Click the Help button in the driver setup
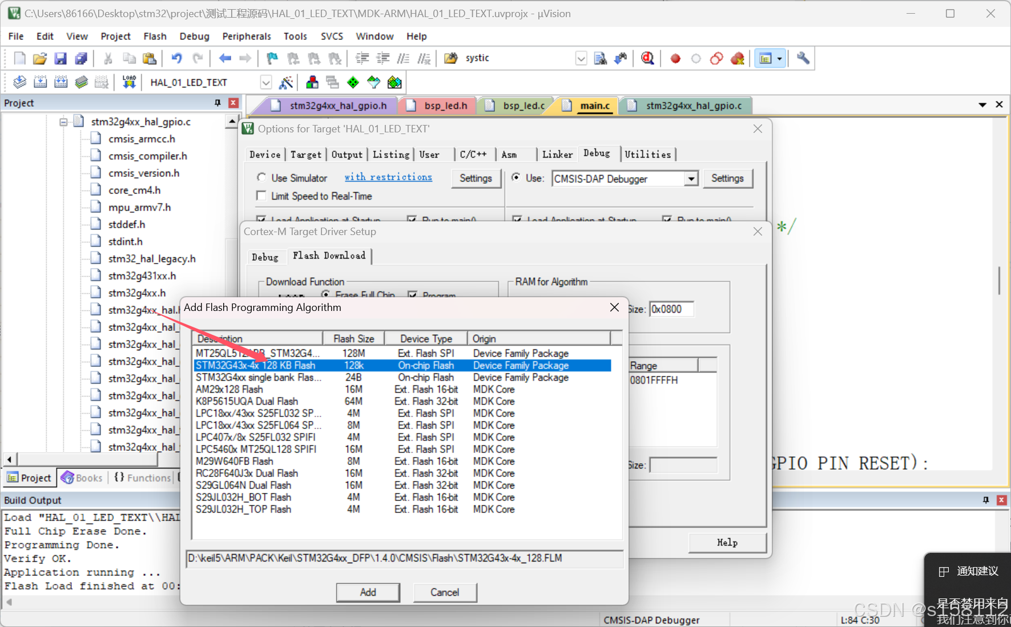The width and height of the screenshot is (1011, 627). click(x=727, y=543)
